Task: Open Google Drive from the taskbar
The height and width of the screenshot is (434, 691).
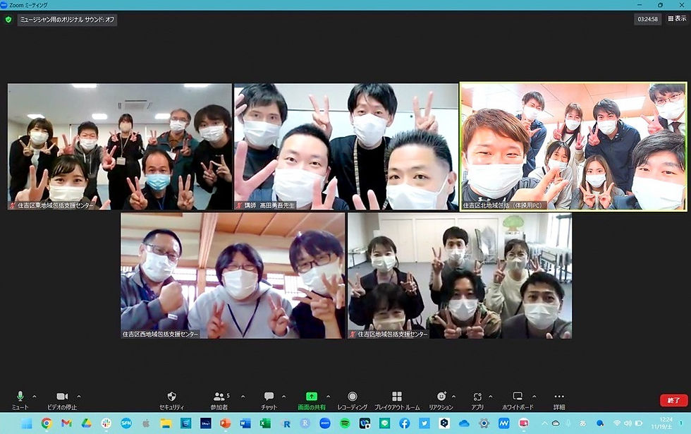Action: point(86,423)
